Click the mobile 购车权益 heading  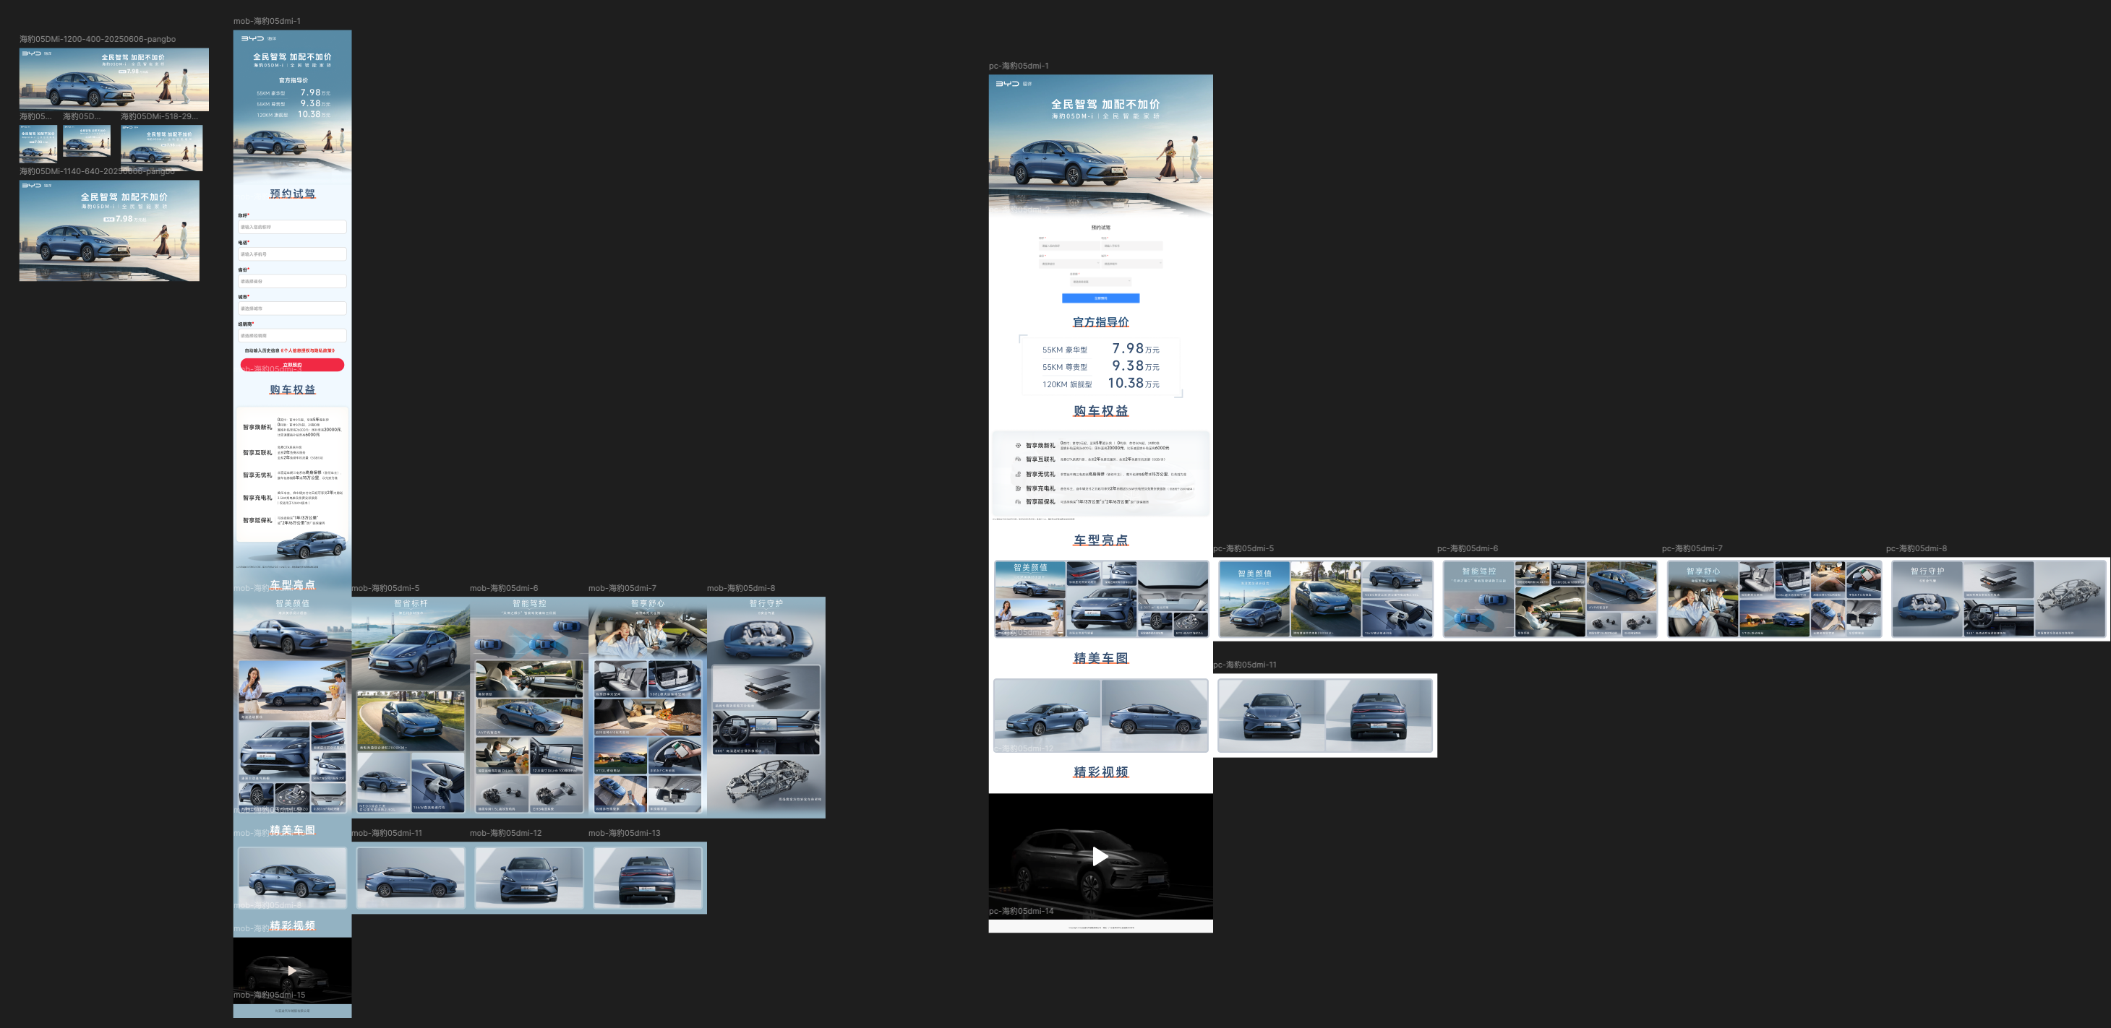point(293,390)
